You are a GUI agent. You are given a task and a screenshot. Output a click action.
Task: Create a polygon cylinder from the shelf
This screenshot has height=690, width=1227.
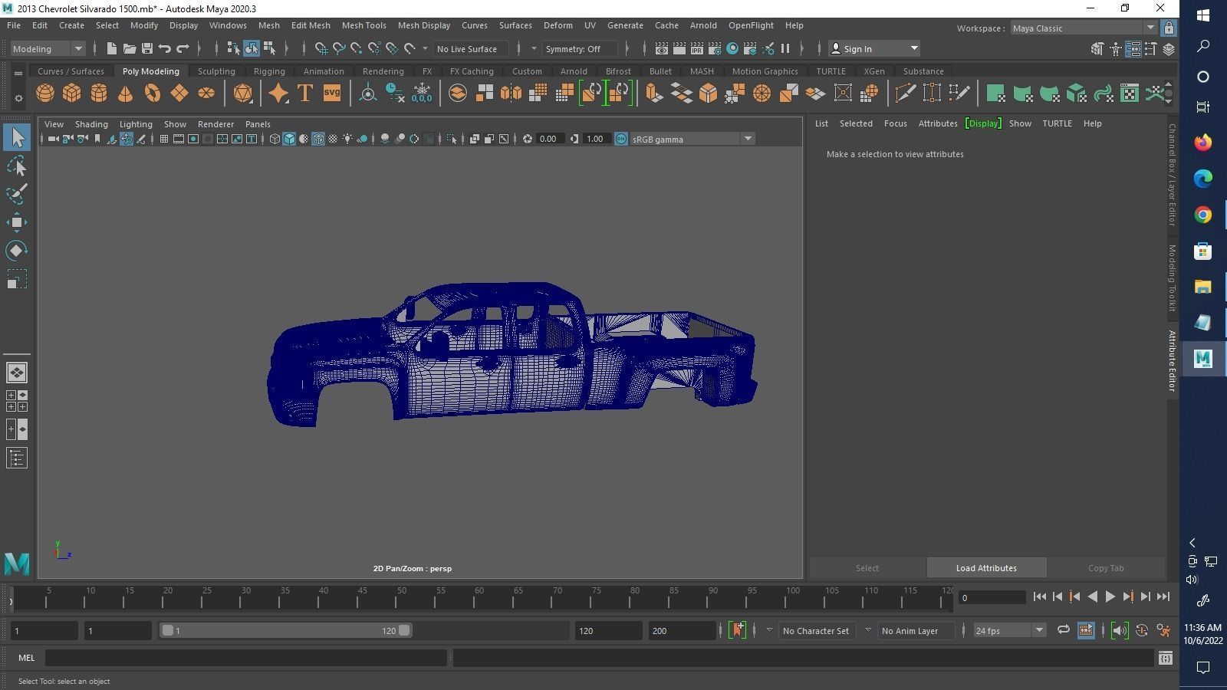(99, 94)
